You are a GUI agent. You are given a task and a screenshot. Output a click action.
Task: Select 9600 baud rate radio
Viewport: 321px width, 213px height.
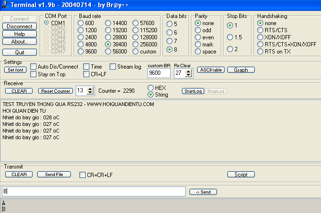(x=81, y=52)
